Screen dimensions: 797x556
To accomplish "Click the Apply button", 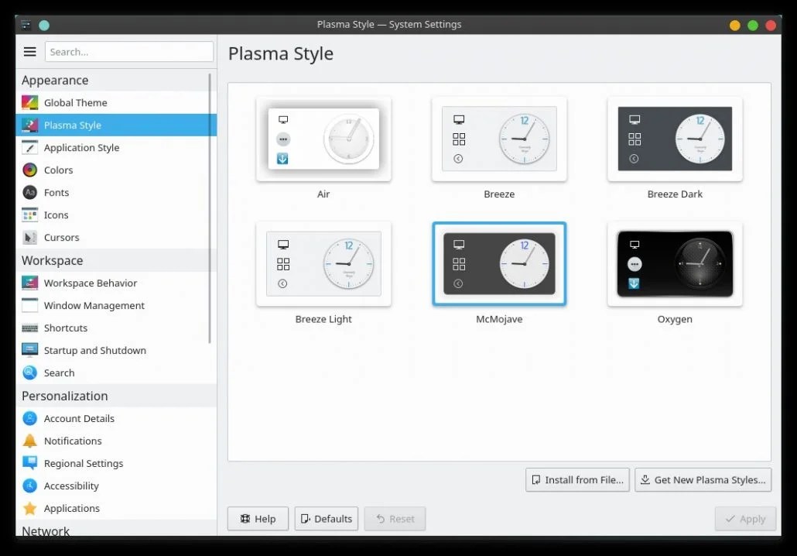I will [745, 518].
